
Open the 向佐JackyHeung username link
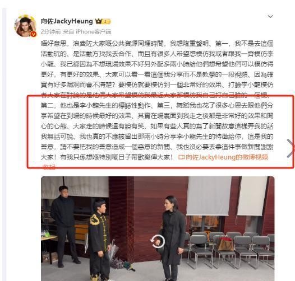click(x=67, y=21)
